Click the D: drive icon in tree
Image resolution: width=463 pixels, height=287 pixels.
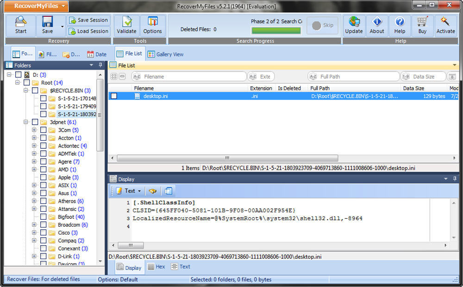[27, 75]
